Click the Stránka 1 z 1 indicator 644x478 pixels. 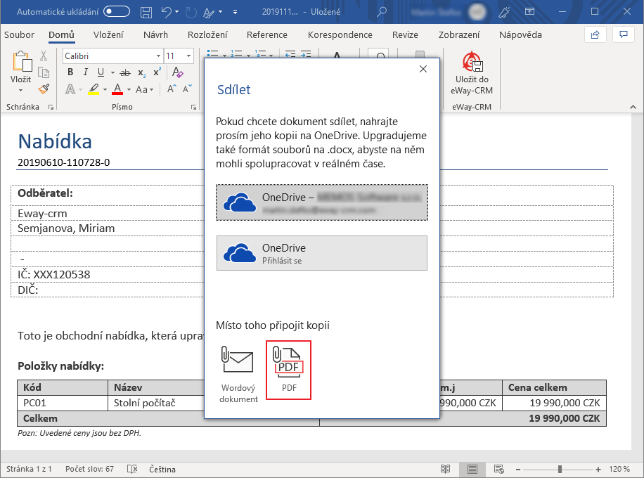(29, 469)
